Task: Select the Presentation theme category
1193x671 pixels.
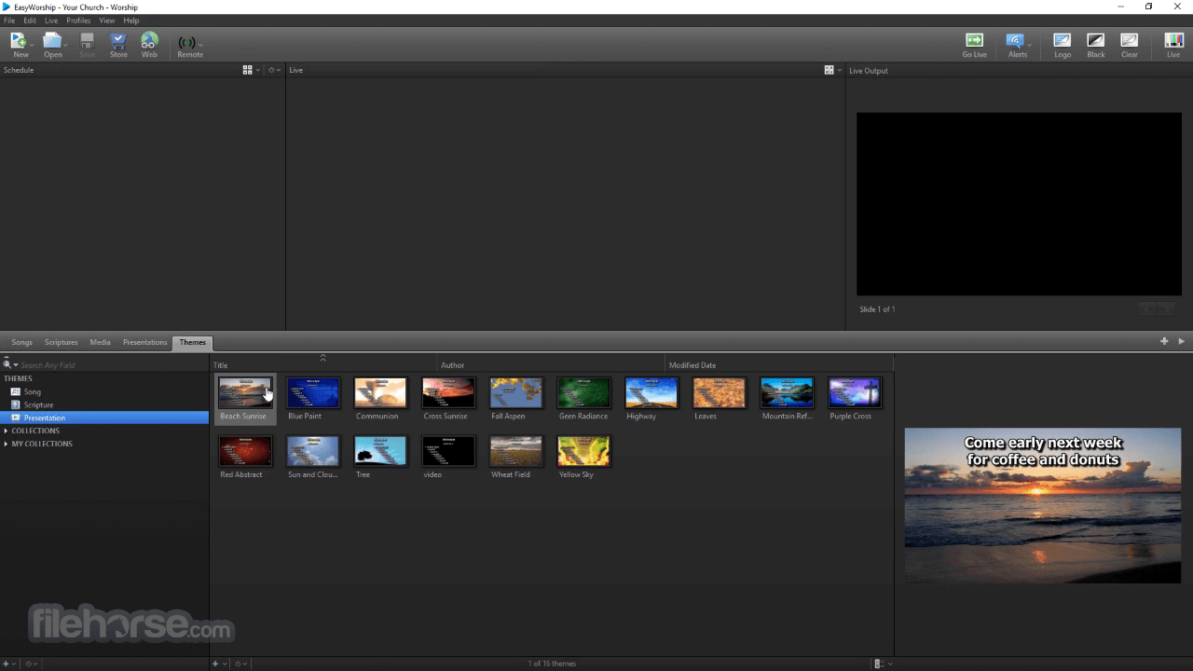Action: [x=104, y=418]
